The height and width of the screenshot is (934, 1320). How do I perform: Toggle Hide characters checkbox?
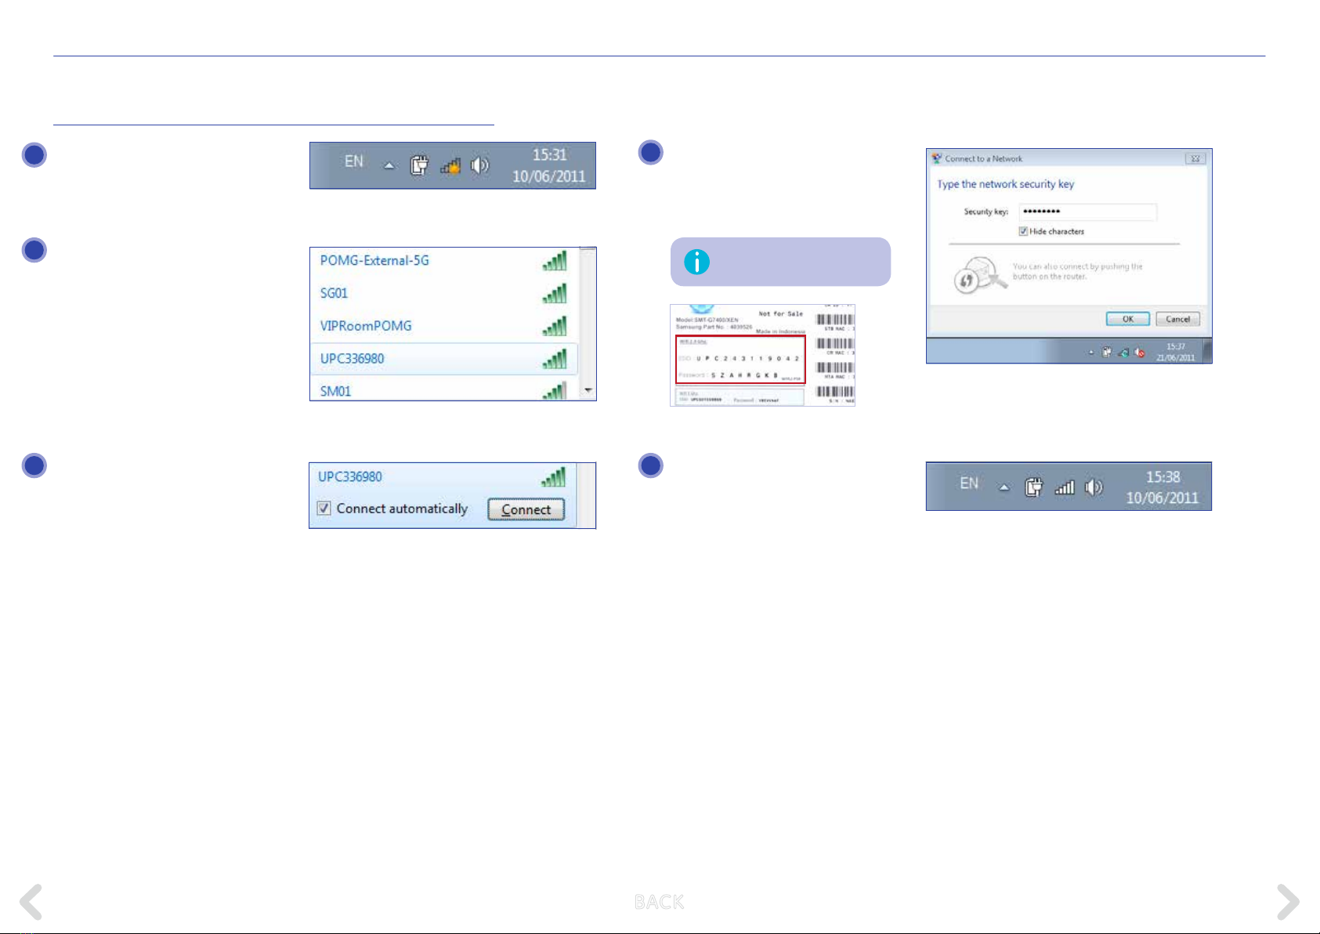pyautogui.click(x=1023, y=231)
